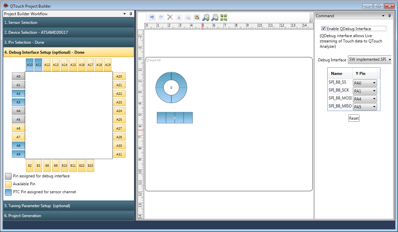Open Command panel menu arrow
Viewport: 398px width, 232px height.
tap(383, 16)
